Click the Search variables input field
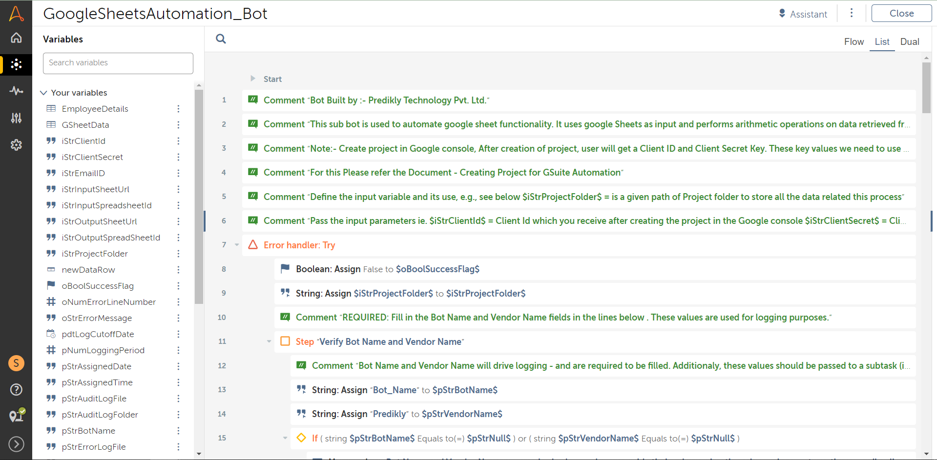 [x=118, y=63]
